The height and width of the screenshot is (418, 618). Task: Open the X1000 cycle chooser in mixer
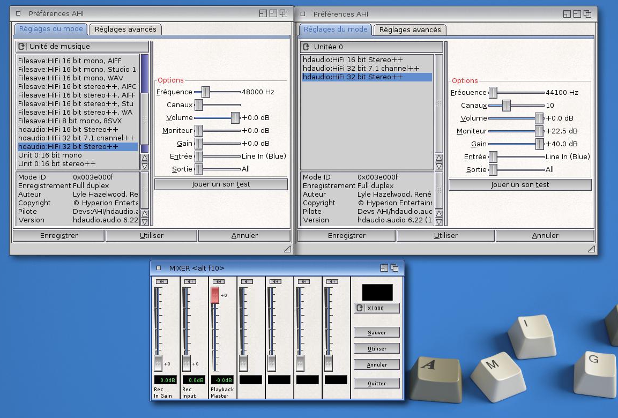pyautogui.click(x=377, y=308)
